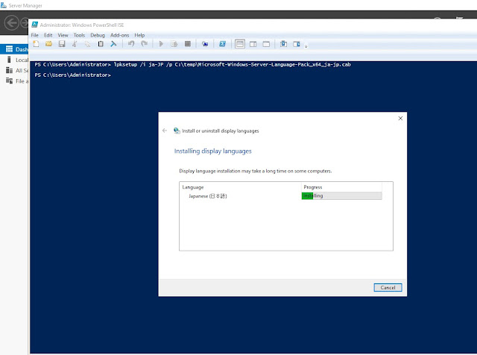
Task: Click the Stop Operation square icon
Action: pos(188,44)
